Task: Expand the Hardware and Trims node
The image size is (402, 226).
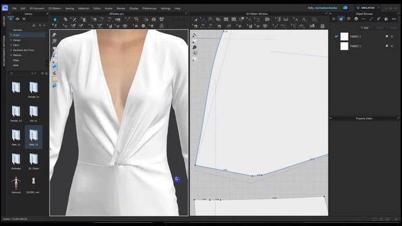Action: coord(11,50)
